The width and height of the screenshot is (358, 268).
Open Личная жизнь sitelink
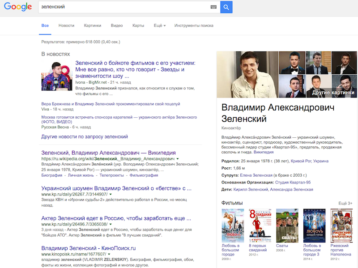coord(81,175)
